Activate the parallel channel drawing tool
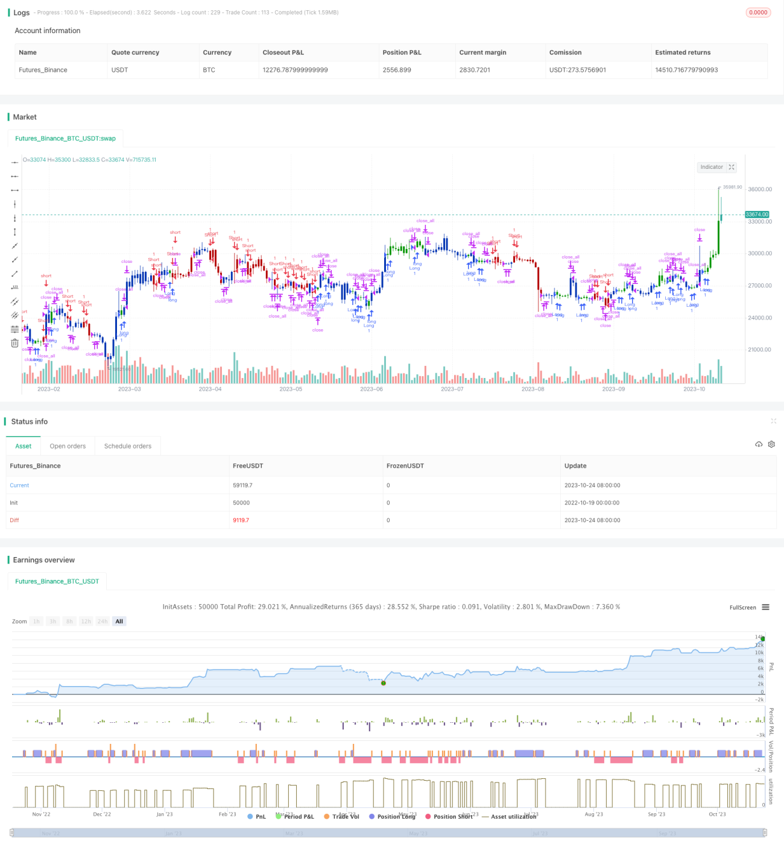This screenshot has height=850, width=784. 14,301
